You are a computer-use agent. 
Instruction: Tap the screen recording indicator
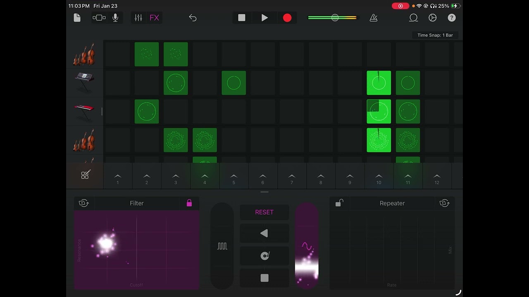point(400,6)
